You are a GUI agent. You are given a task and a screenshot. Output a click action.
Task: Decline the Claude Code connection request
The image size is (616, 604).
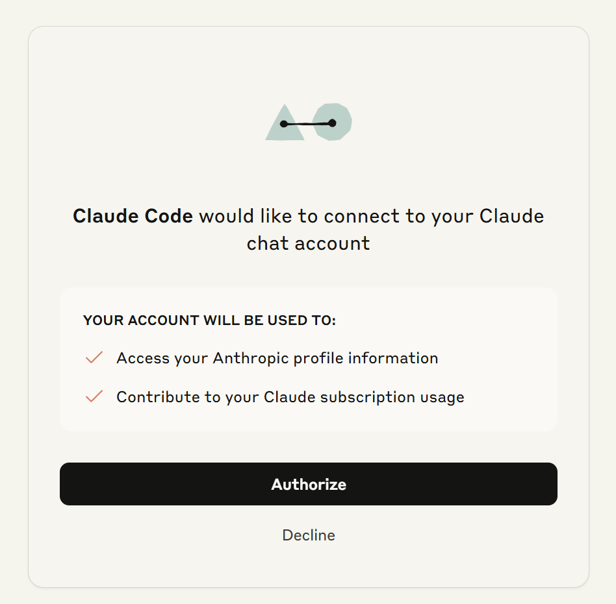point(309,535)
